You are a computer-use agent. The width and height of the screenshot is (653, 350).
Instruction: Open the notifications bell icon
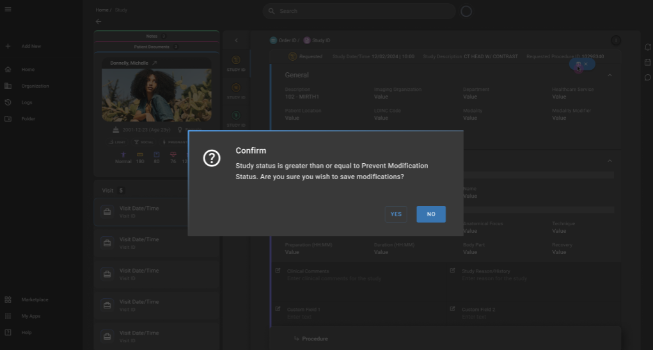pyautogui.click(x=647, y=47)
